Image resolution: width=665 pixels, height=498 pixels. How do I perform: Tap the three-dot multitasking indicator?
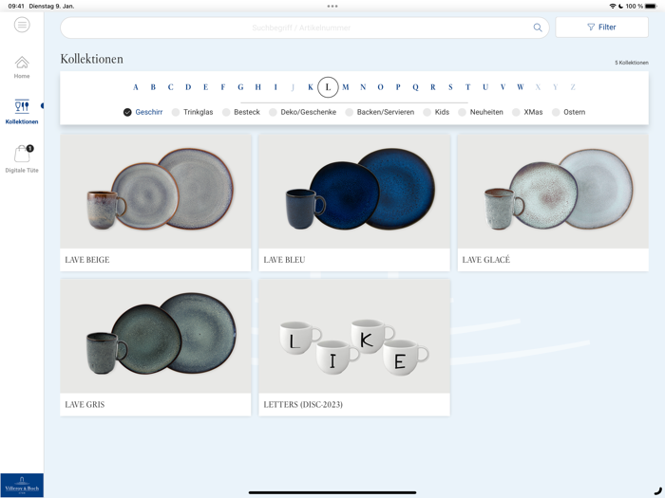pyautogui.click(x=332, y=6)
